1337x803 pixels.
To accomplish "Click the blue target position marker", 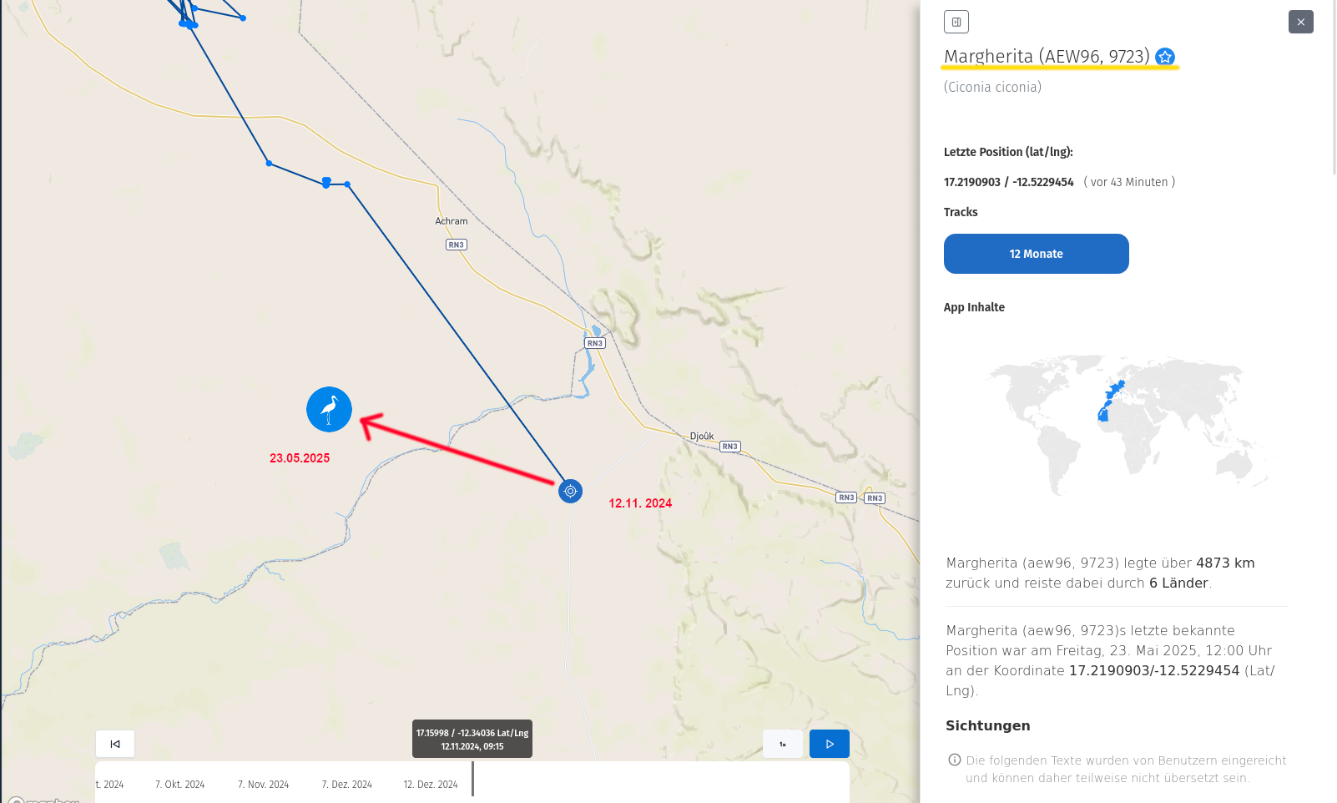I will [570, 491].
